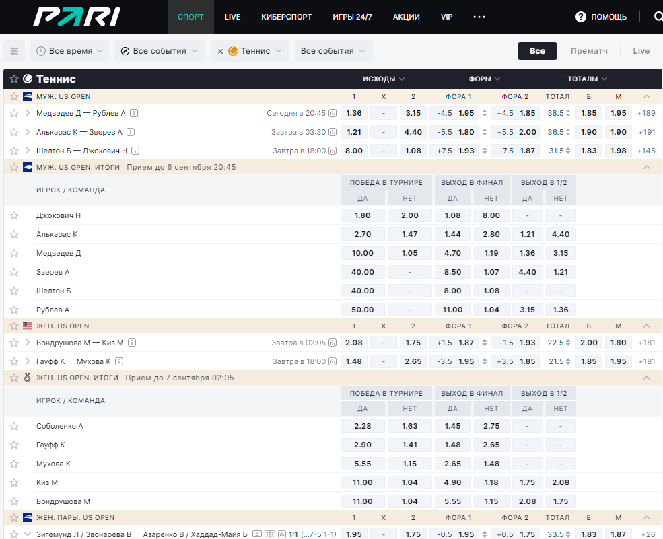Image resolution: width=663 pixels, height=539 pixels.
Task: Open the LIVE tab
Action: (233, 17)
